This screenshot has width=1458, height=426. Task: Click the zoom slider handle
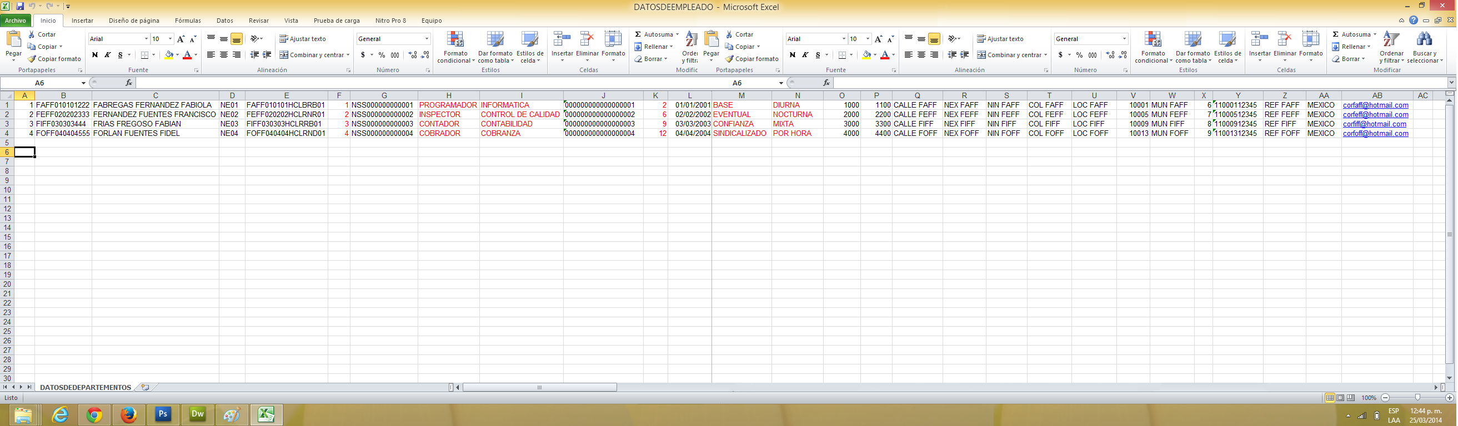[x=1417, y=398]
